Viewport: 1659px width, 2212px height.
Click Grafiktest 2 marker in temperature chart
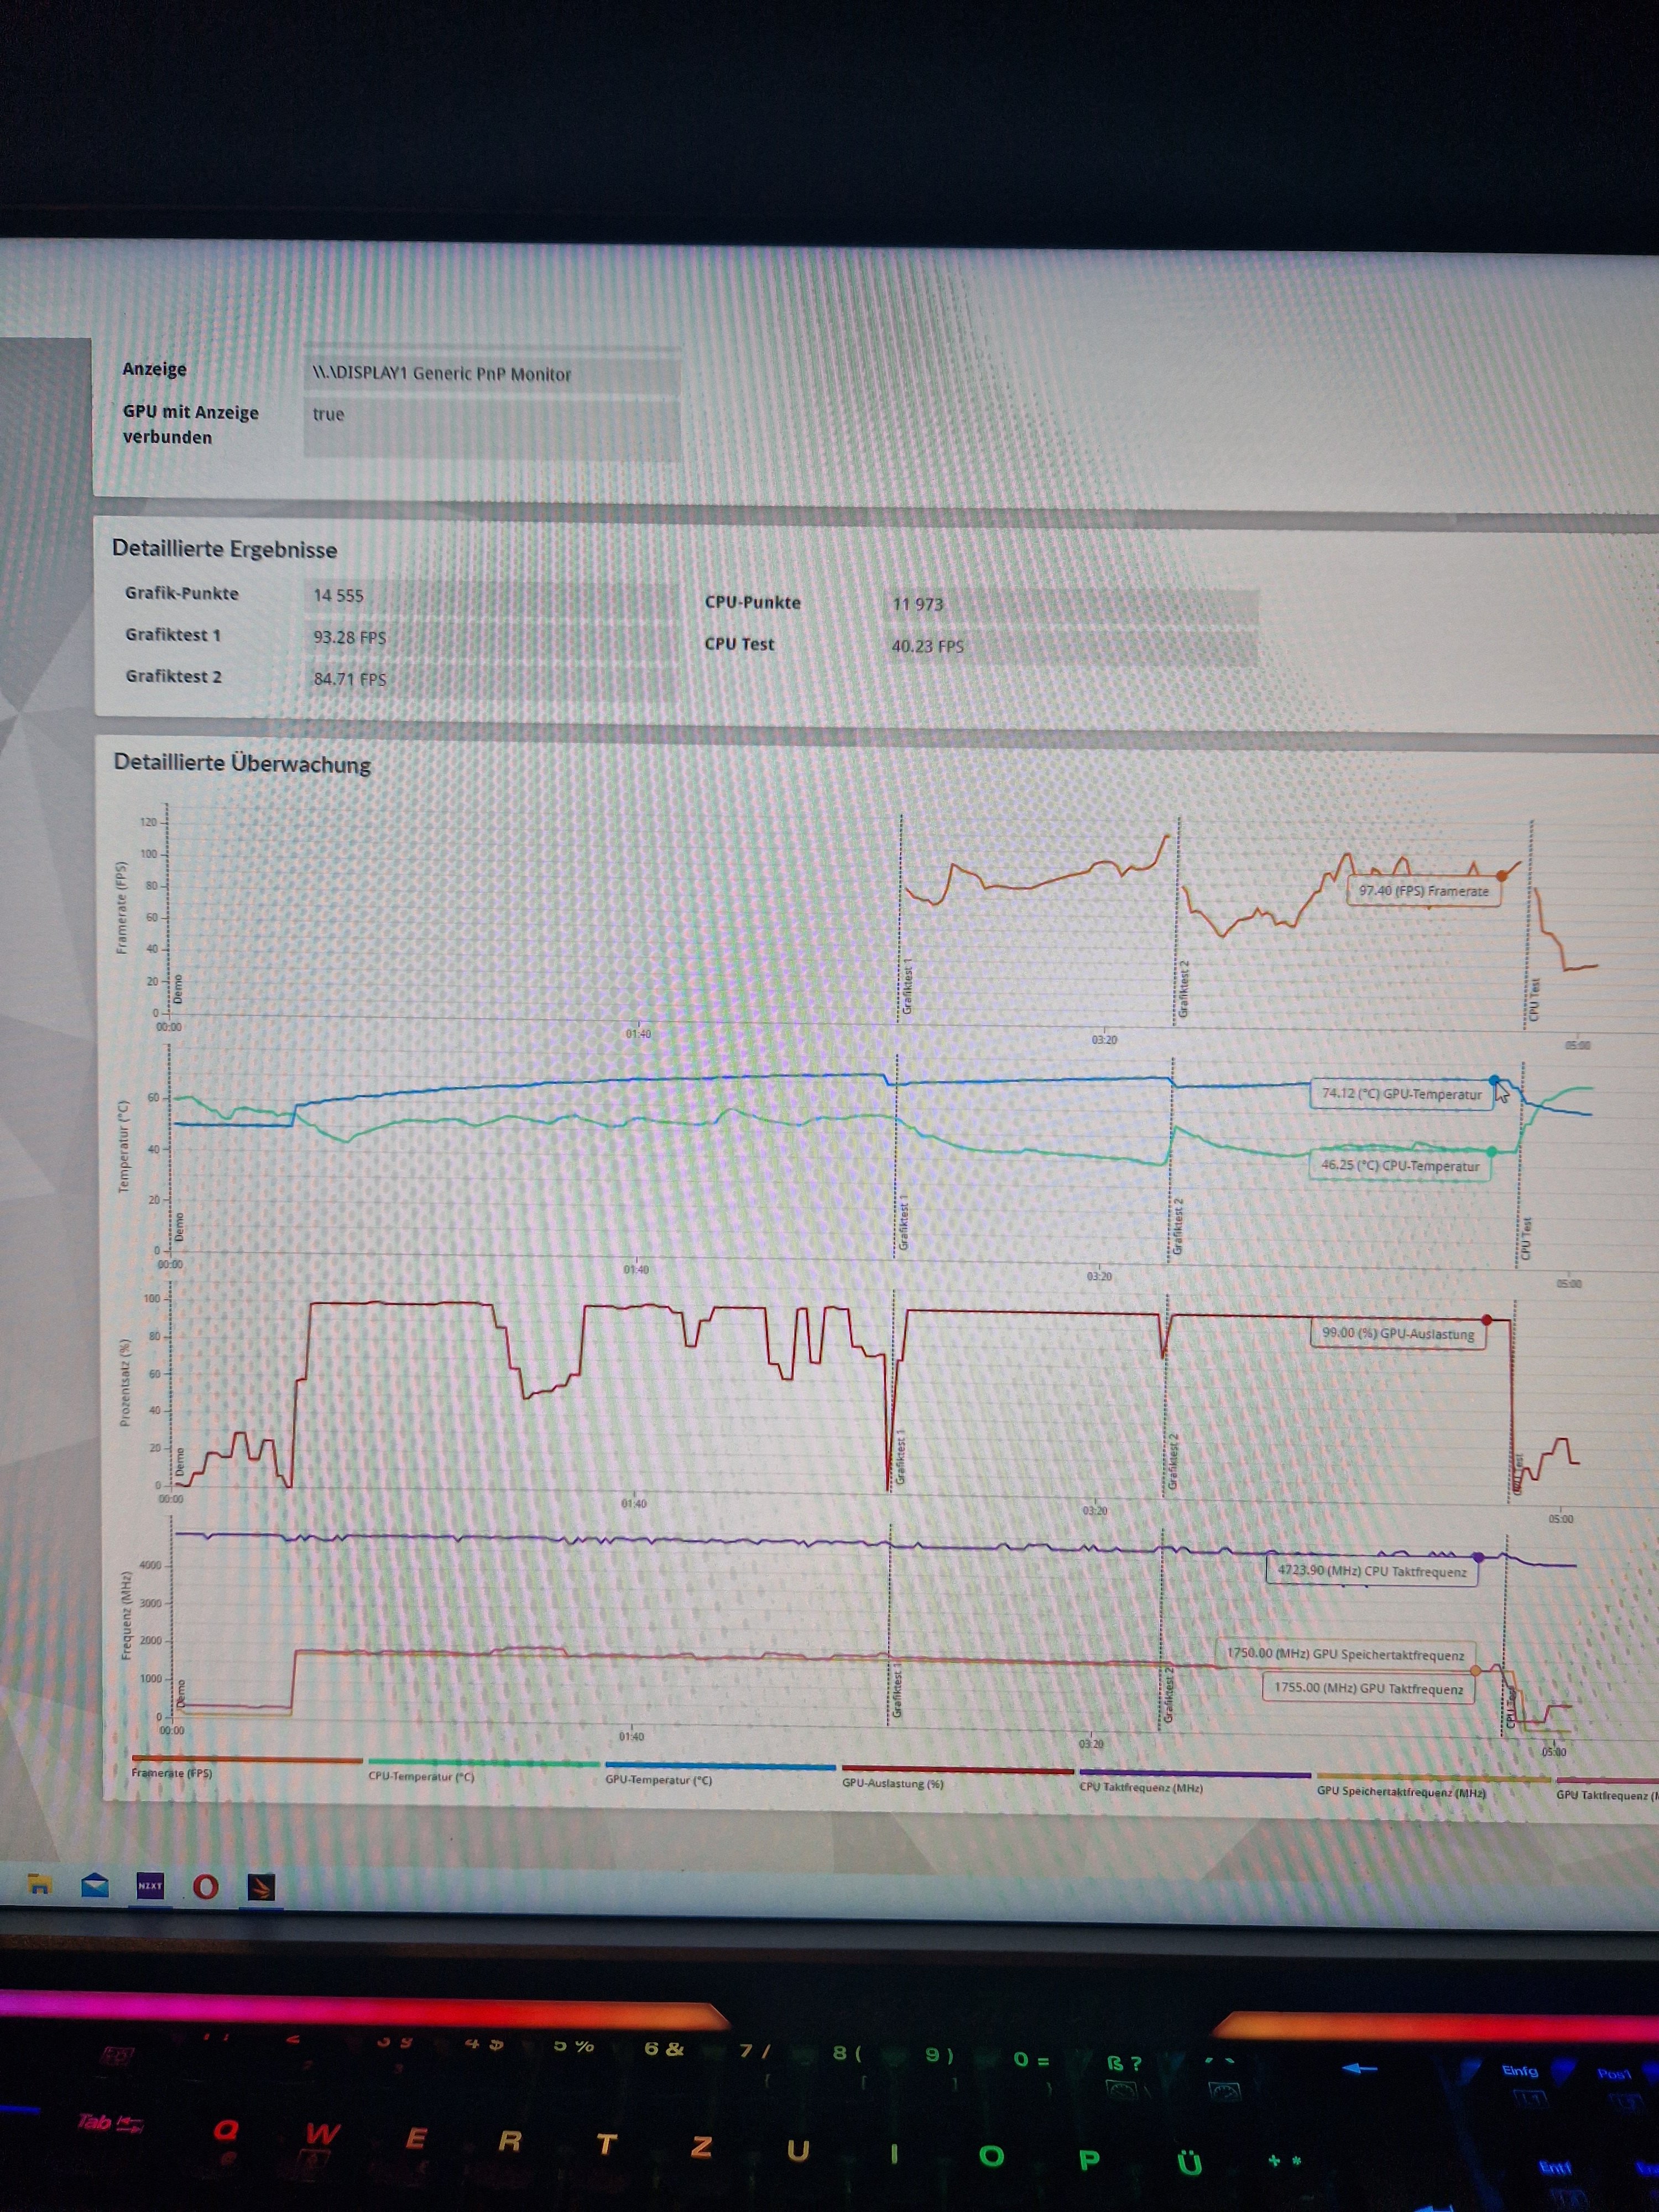coord(1178,1226)
